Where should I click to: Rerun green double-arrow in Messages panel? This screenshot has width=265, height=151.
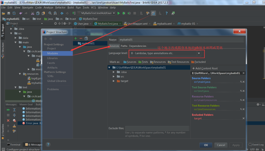8,110
